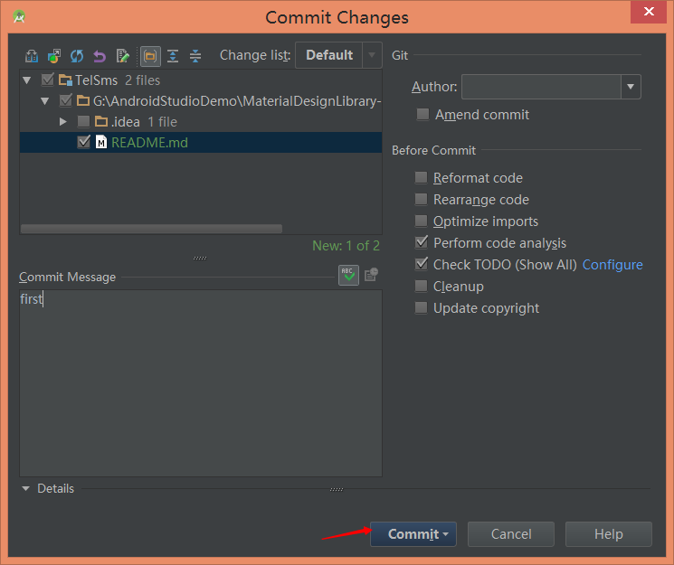Close the Commit Changes dialog

click(x=649, y=12)
